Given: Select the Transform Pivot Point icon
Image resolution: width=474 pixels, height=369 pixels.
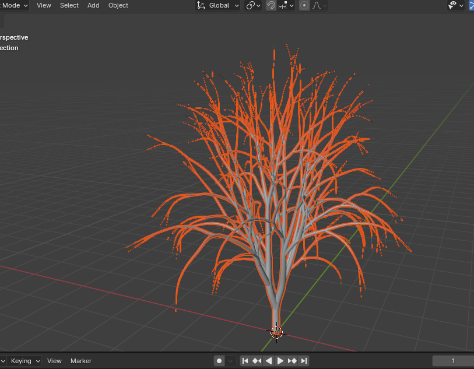Looking at the screenshot, I should pos(250,5).
